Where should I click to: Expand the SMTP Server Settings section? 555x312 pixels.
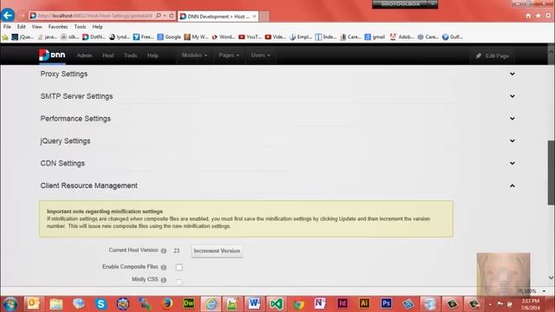[x=513, y=96]
